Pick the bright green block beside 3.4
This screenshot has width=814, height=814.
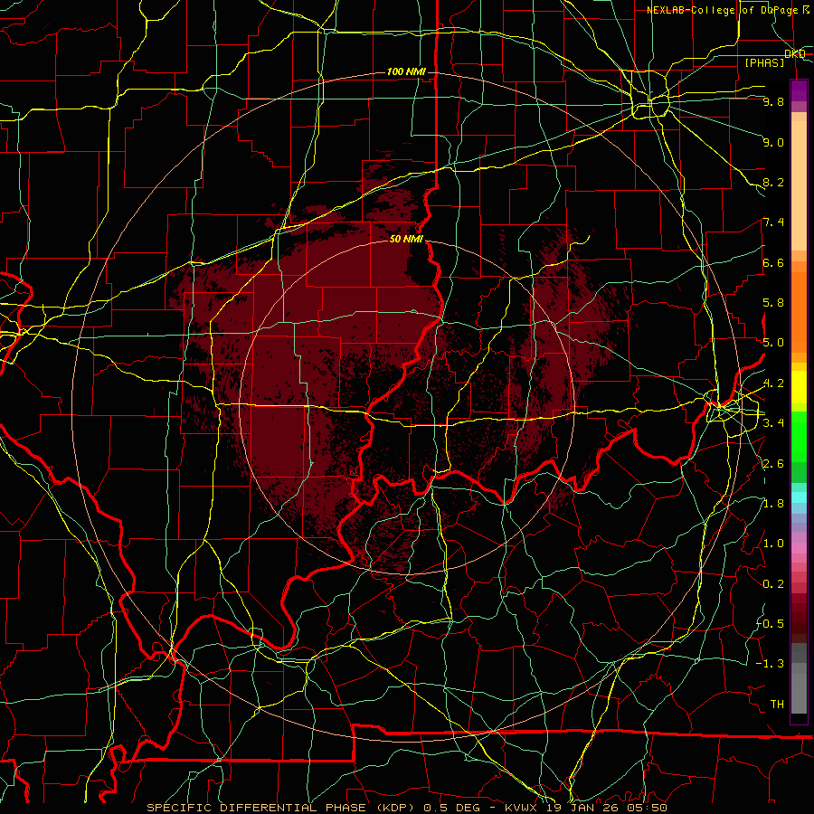(799, 436)
